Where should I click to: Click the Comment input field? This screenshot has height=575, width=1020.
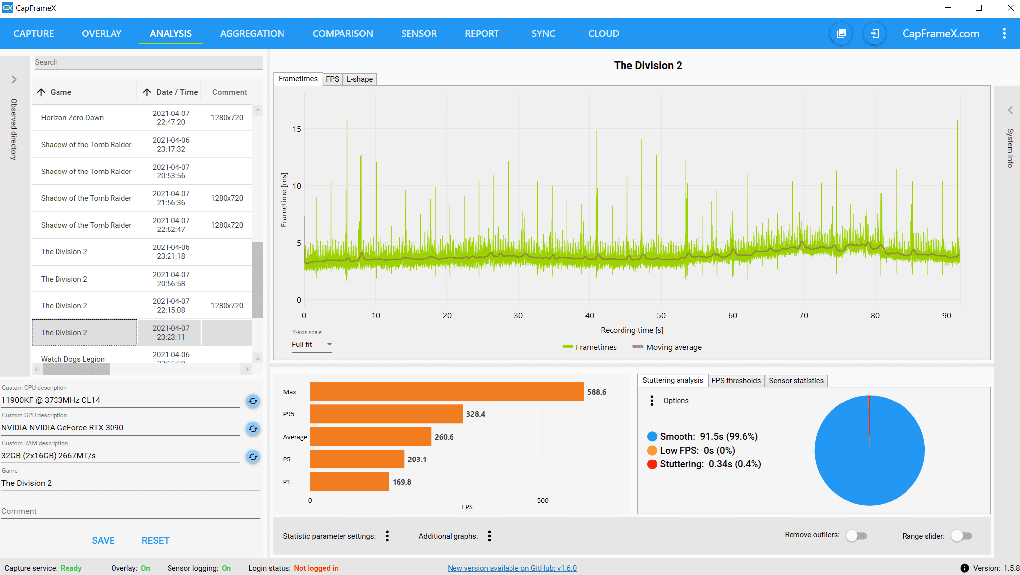tap(130, 511)
